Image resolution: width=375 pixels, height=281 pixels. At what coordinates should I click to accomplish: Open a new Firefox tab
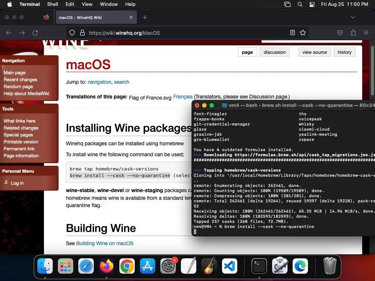tap(145, 18)
